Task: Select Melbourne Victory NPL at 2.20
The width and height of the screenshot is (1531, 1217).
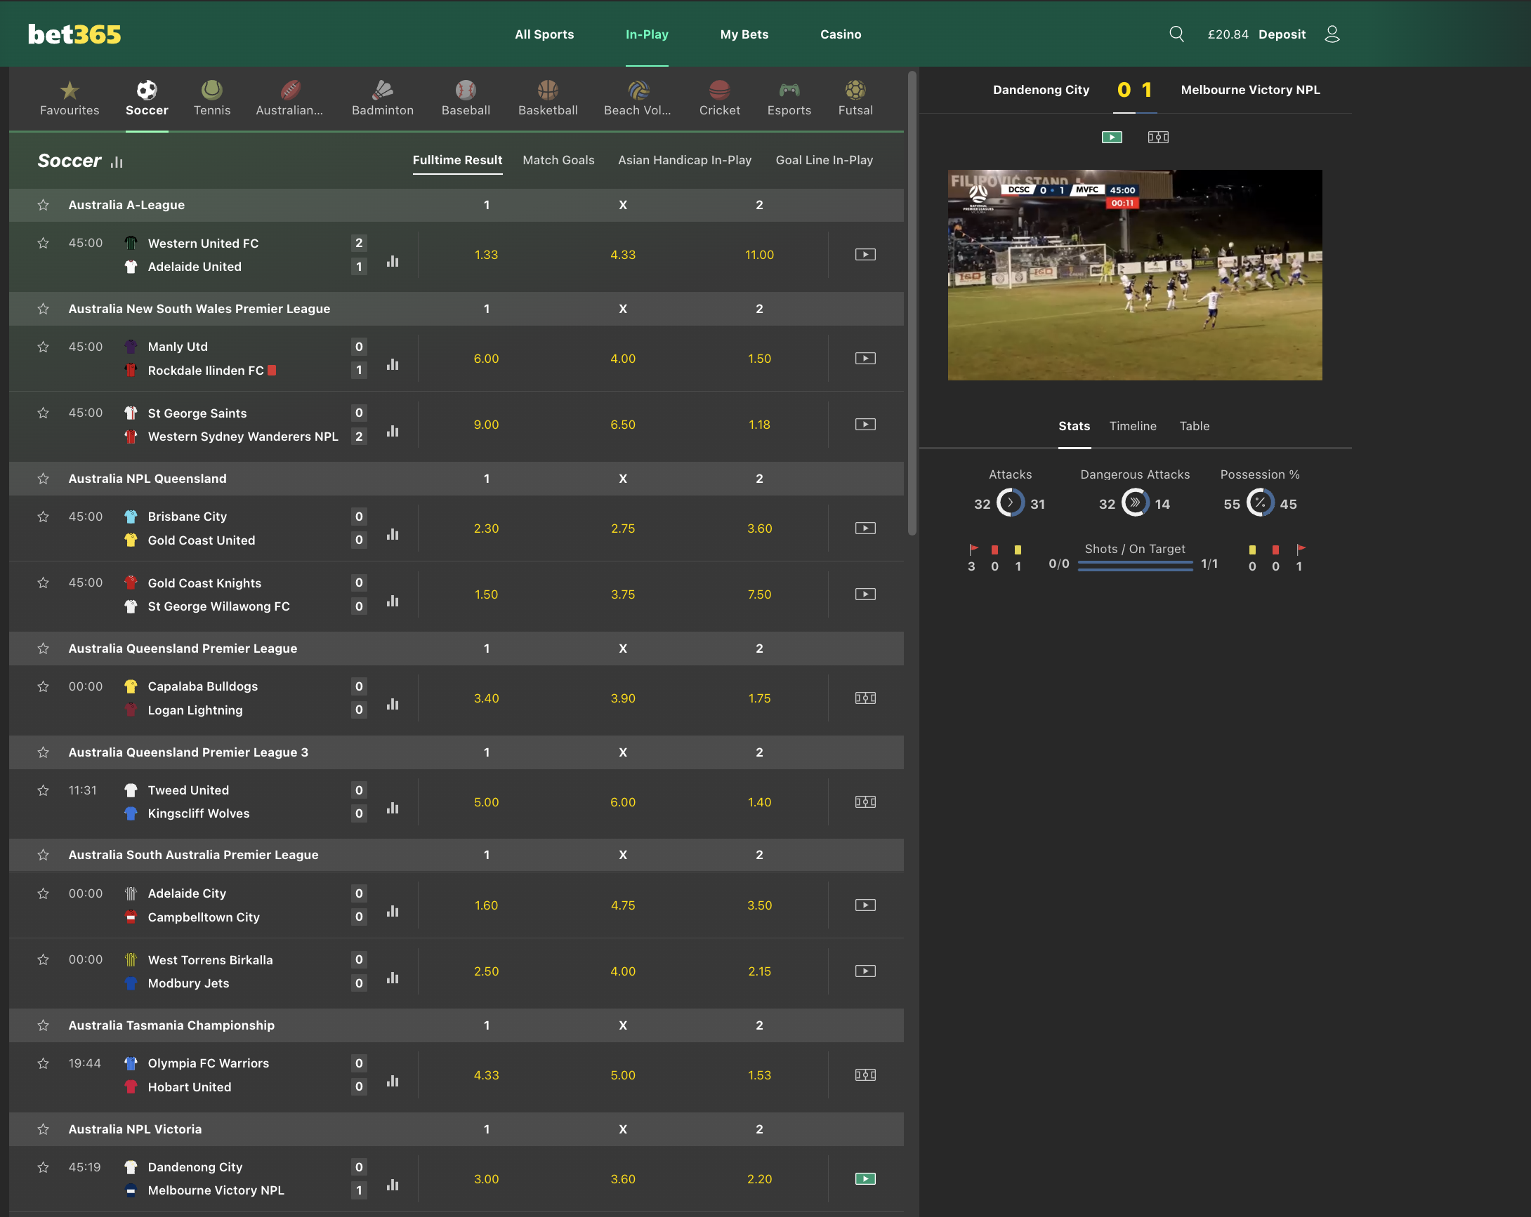Action: [759, 1178]
